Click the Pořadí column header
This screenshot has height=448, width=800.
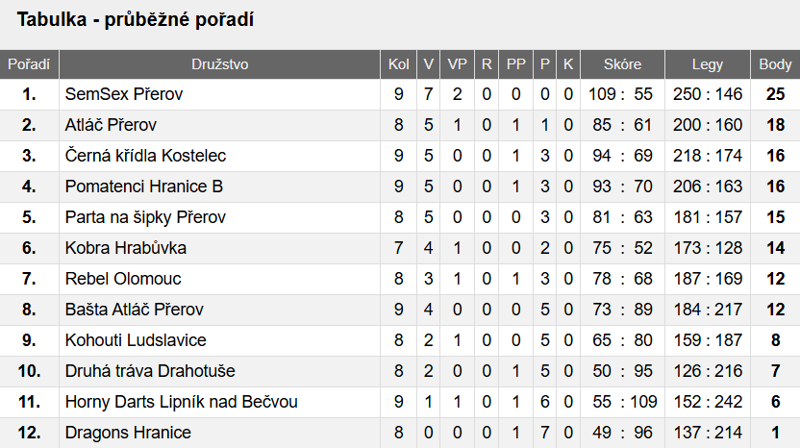[x=29, y=64]
